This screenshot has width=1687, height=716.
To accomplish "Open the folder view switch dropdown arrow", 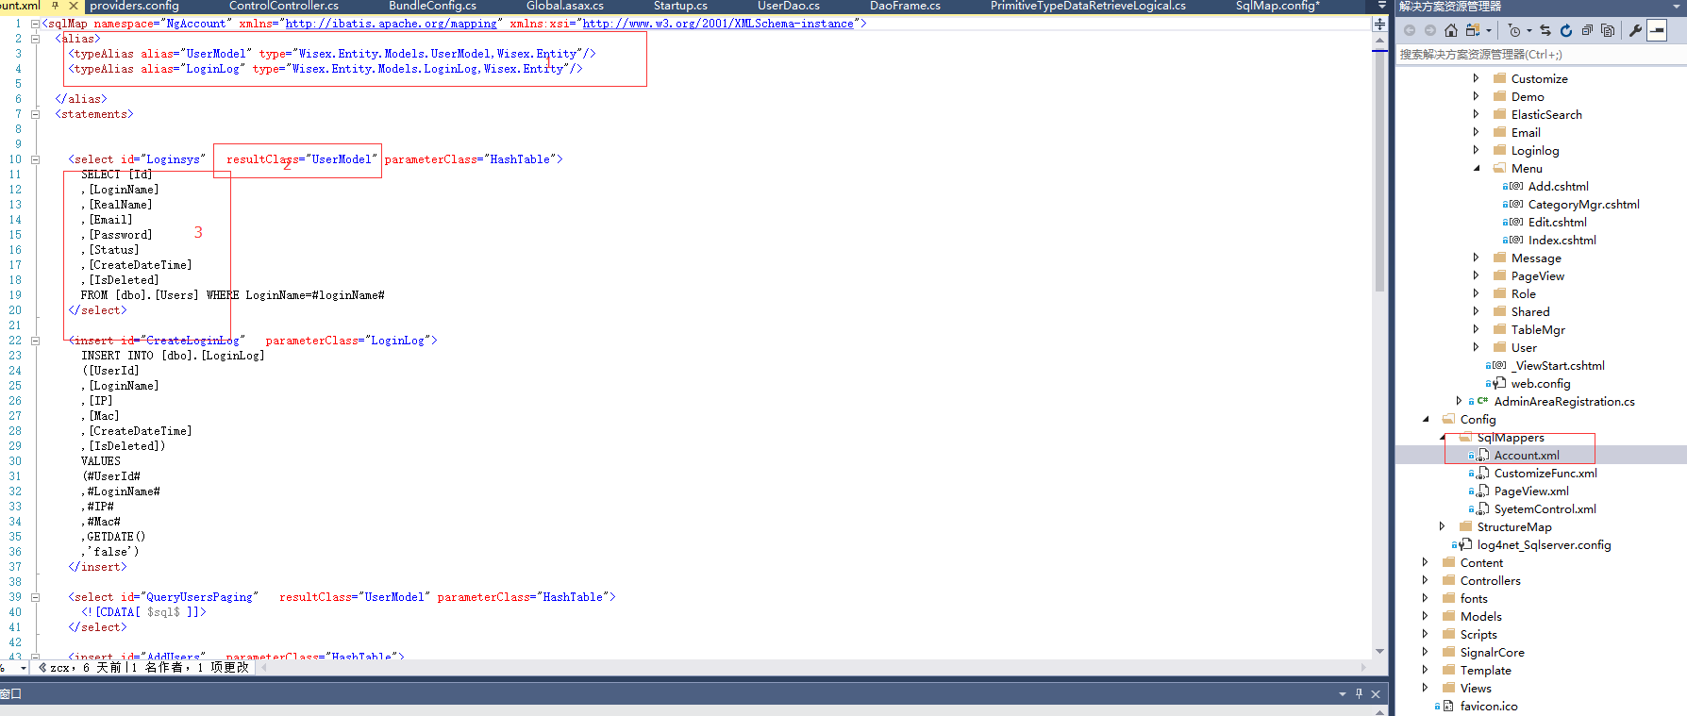I will 1489,30.
